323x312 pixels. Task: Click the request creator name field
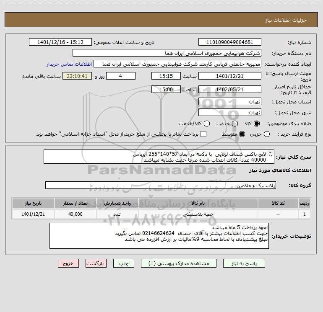click(177, 64)
